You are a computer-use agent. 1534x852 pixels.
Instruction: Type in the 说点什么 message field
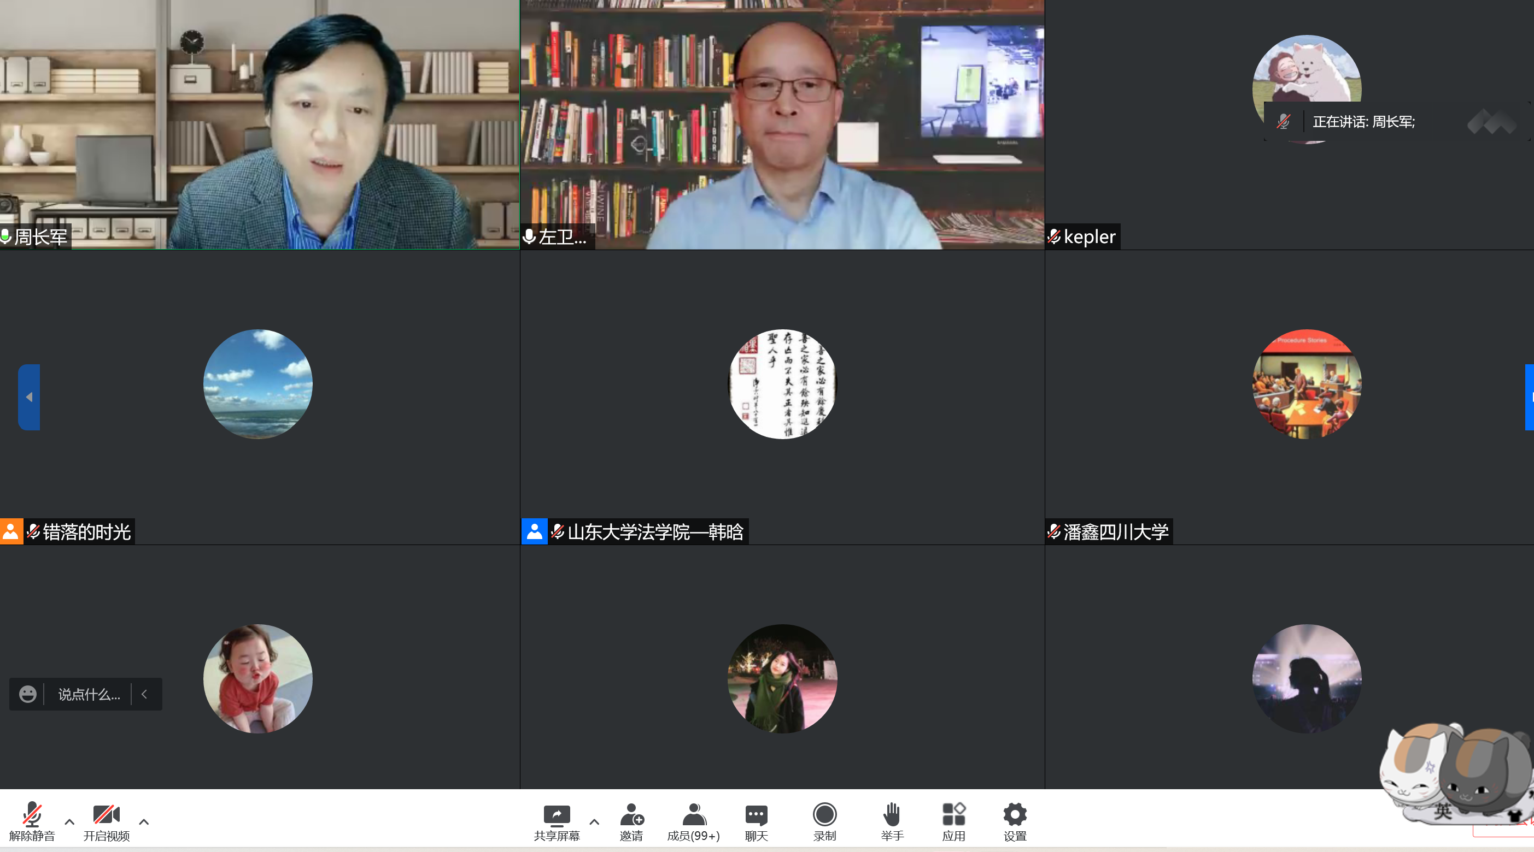(x=89, y=694)
